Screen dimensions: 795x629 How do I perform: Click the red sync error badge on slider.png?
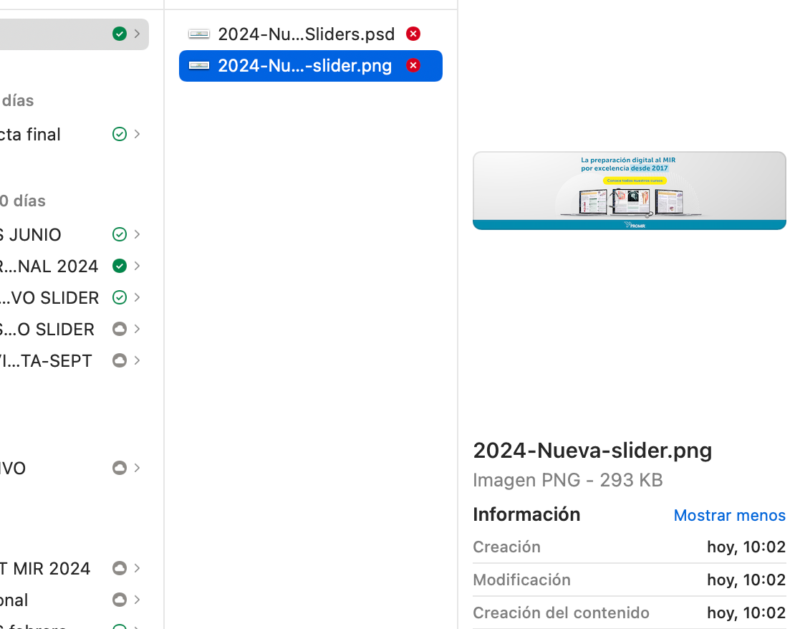413,65
